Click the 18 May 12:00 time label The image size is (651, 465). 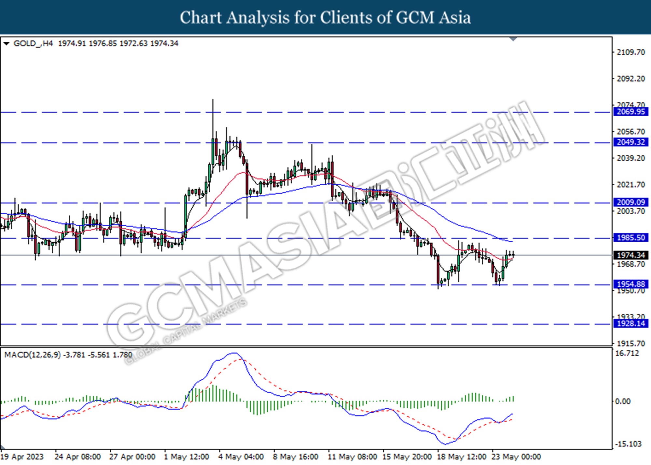click(x=462, y=457)
